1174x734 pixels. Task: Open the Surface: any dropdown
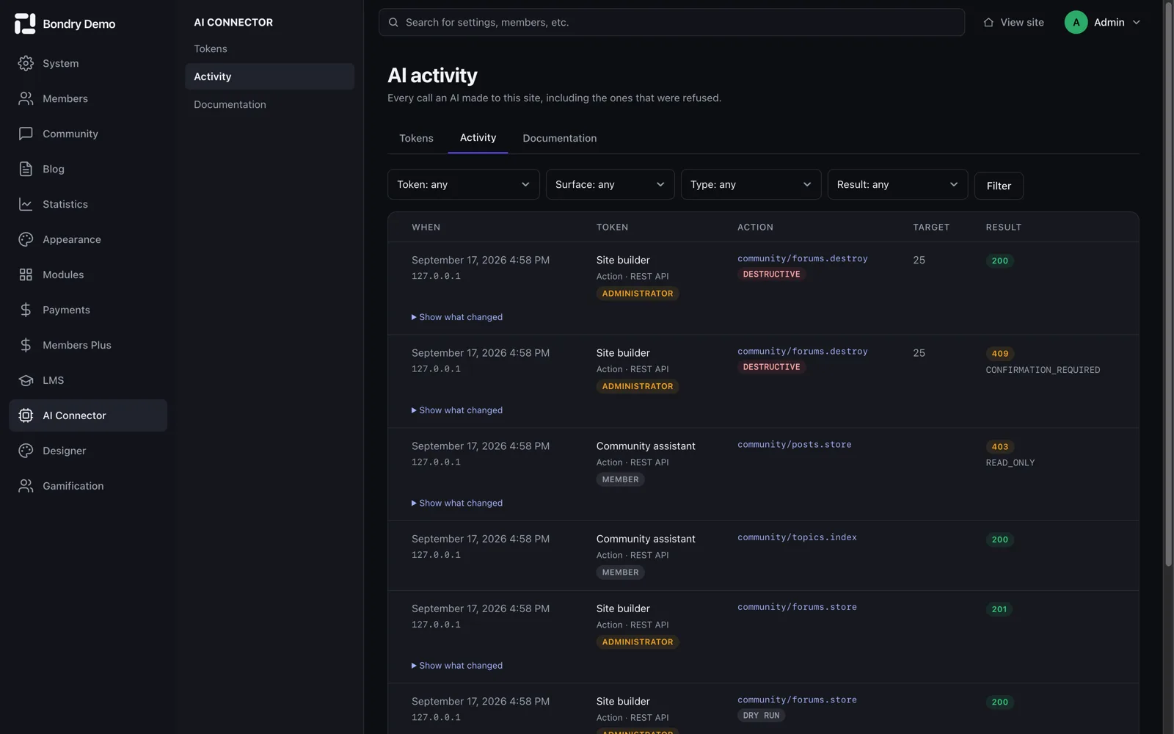610,184
